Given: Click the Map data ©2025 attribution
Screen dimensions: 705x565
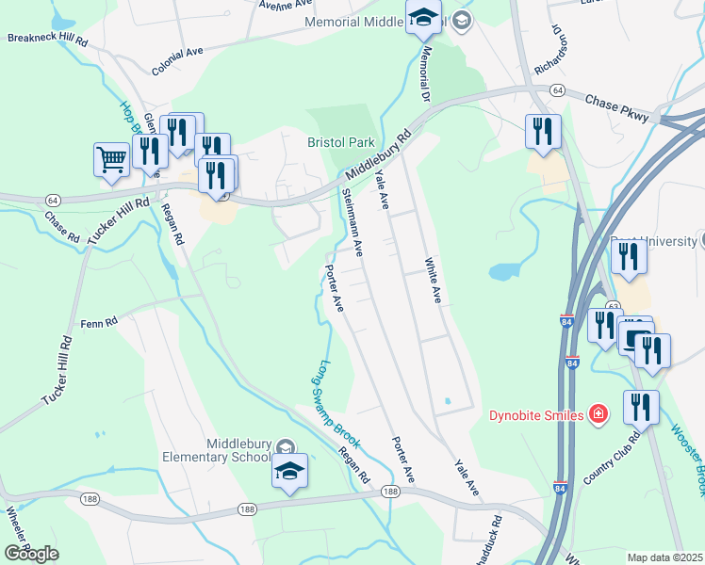Looking at the screenshot, I should 664,557.
